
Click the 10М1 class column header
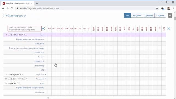(94, 29)
